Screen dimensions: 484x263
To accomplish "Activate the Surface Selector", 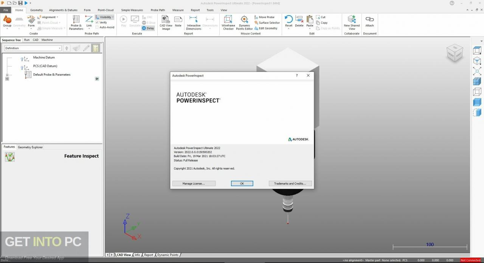I will pyautogui.click(x=267, y=23).
